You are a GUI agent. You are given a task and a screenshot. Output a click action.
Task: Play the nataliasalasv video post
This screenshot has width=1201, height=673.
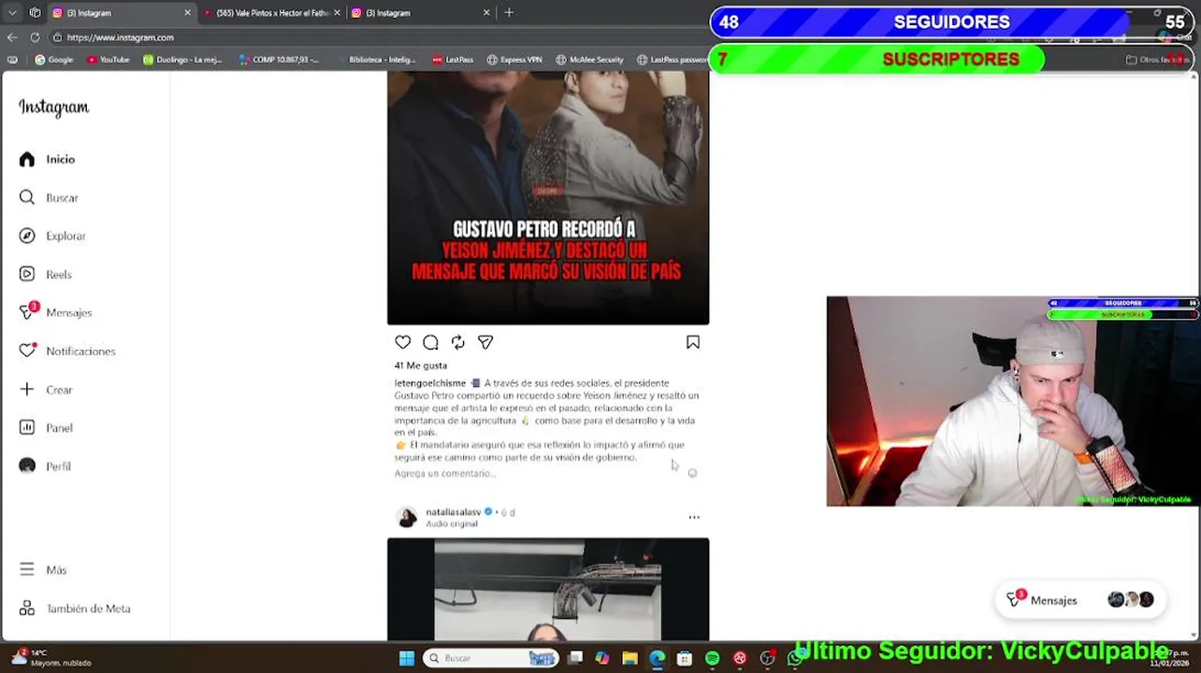pos(548,590)
